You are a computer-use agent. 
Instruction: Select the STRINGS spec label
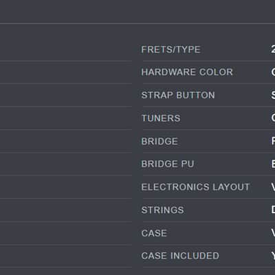[162, 210]
